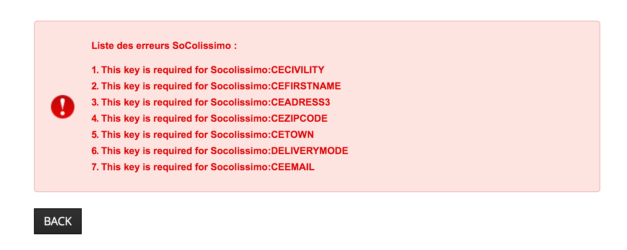Image resolution: width=627 pixels, height=250 pixels.
Task: Click the CEZIPCODE error entry
Action: (x=210, y=119)
